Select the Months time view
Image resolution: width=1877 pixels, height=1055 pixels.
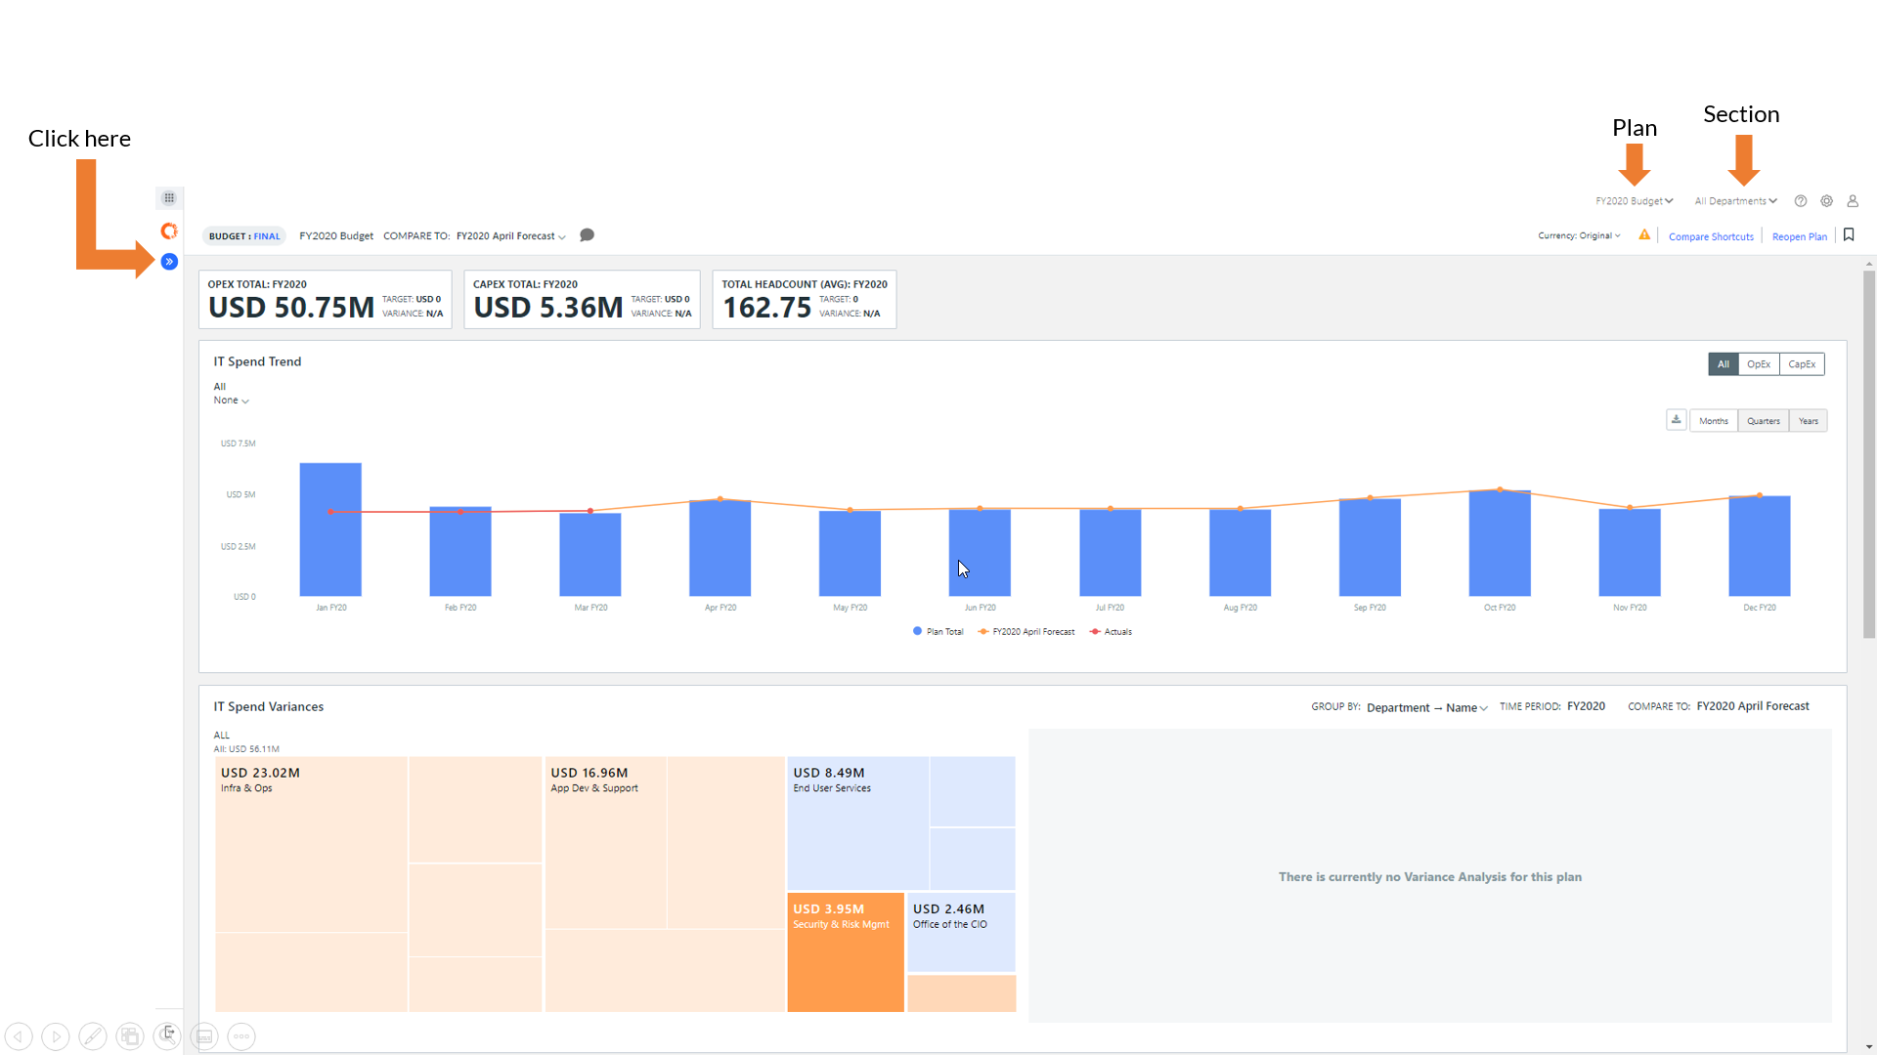(1713, 421)
